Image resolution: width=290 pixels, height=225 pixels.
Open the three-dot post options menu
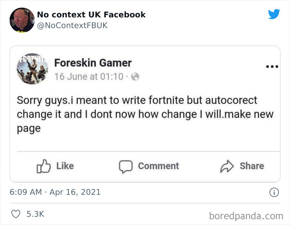[272, 66]
